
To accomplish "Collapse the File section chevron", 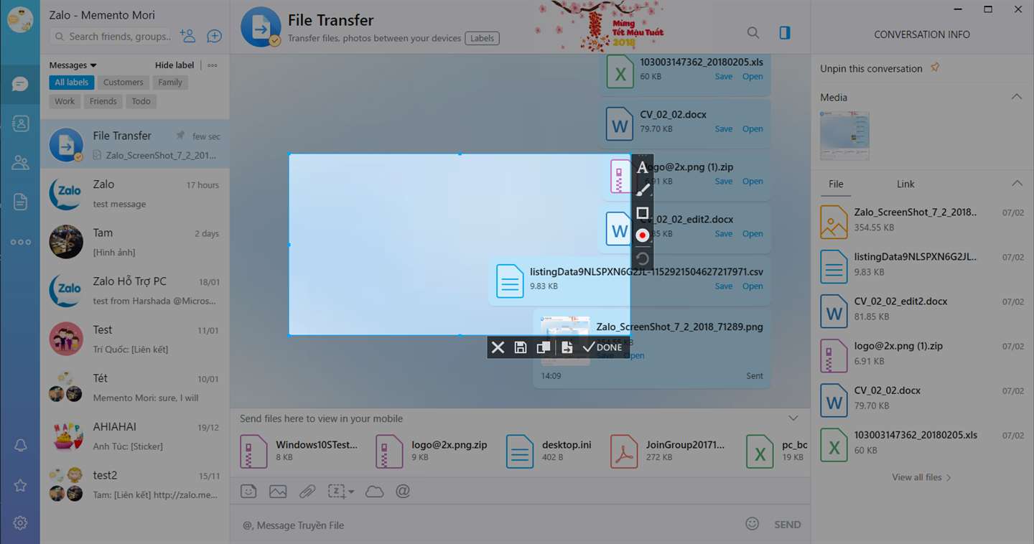I will [x=1017, y=184].
